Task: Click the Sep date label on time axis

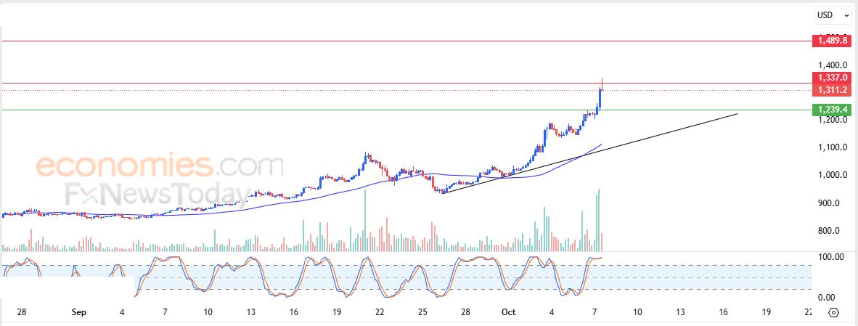Action: coord(79,312)
